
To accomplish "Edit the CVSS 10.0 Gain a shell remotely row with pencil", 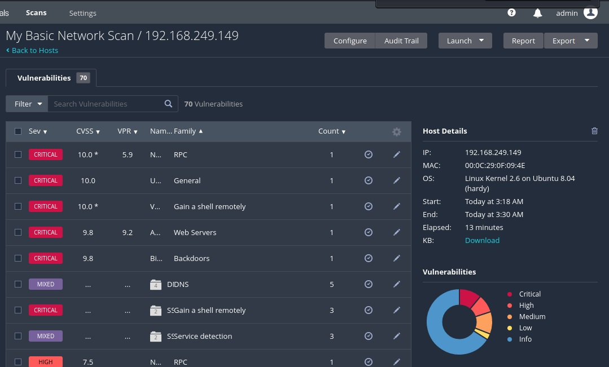I will click(397, 206).
